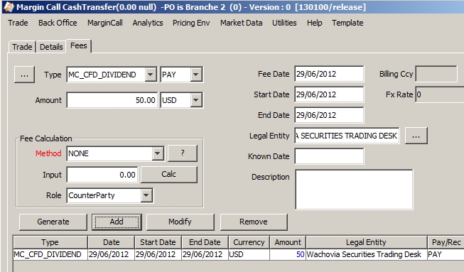Click the amount 50 table cell
Screen dimensions: 464x272
[288, 254]
